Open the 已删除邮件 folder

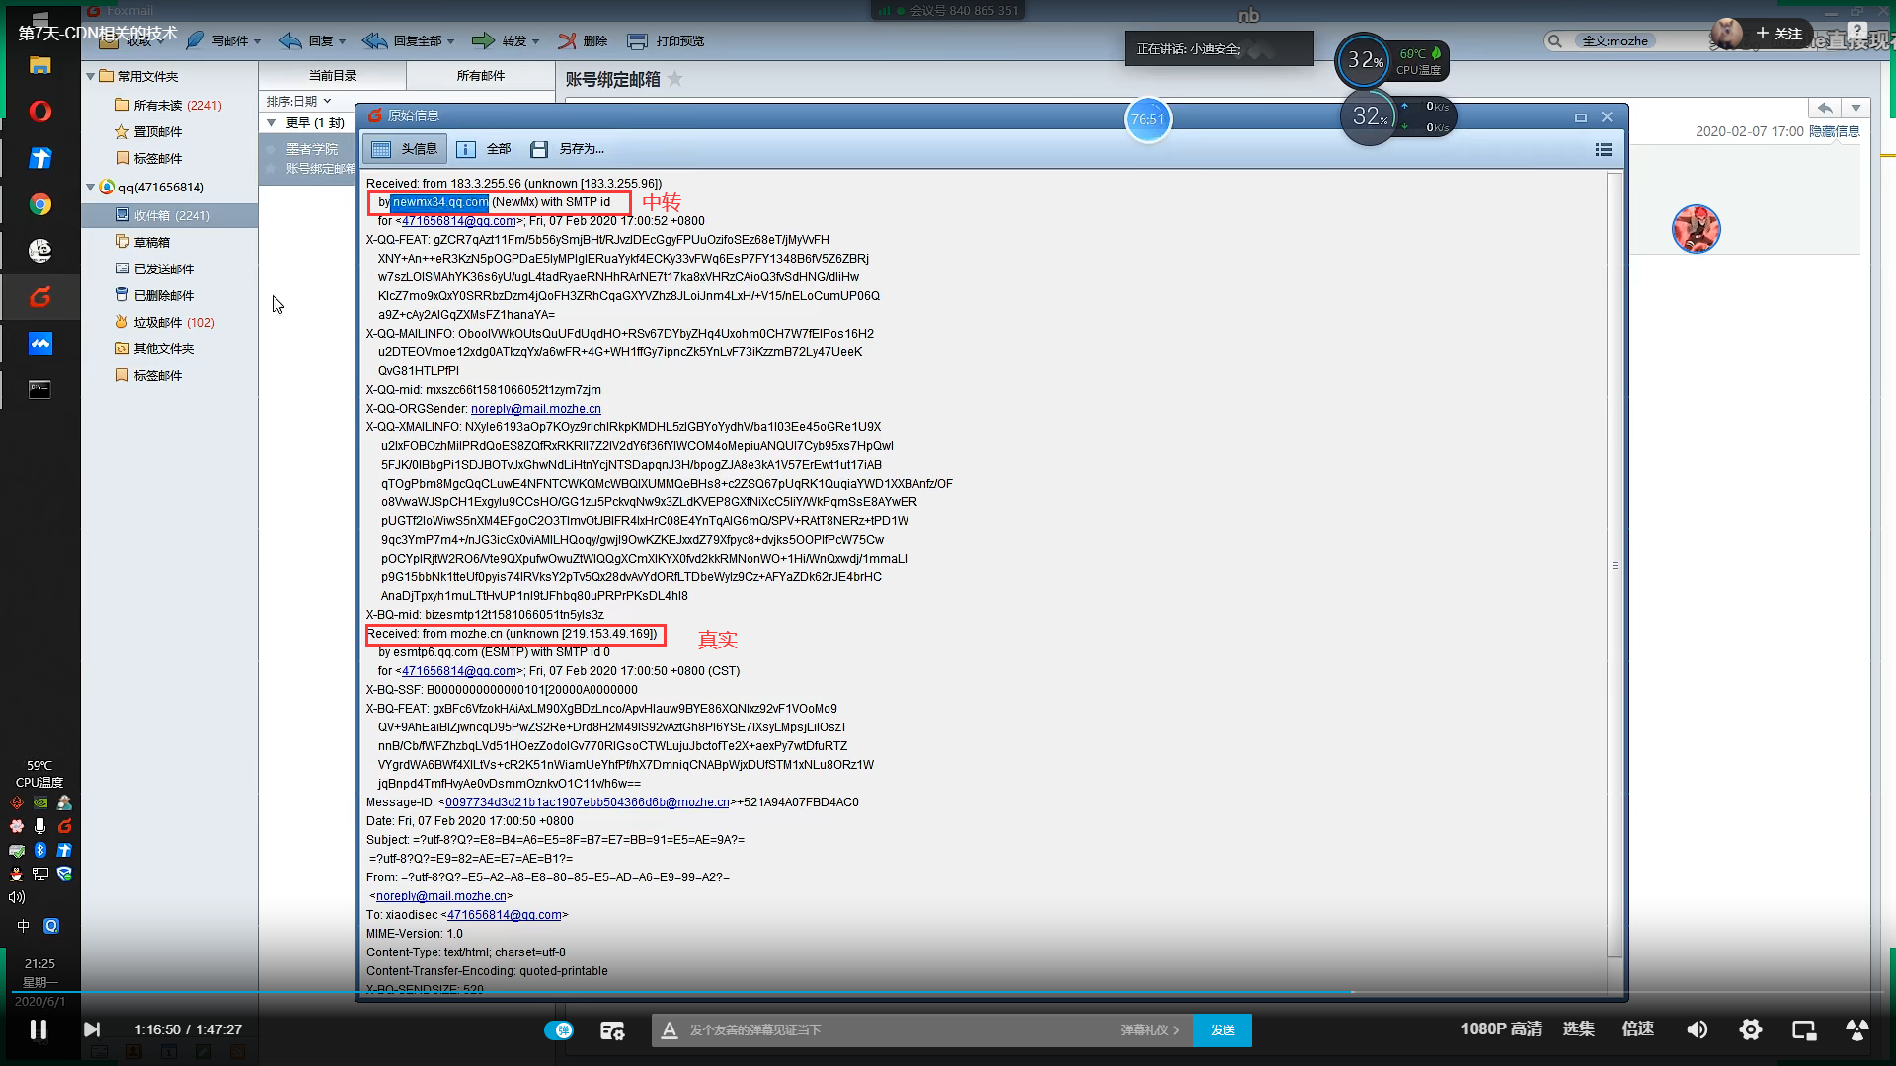[x=154, y=295]
